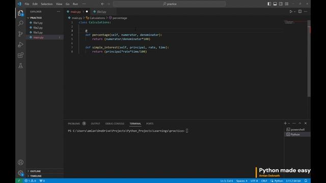
Task: Open the Edit menu
Action: point(35,4)
